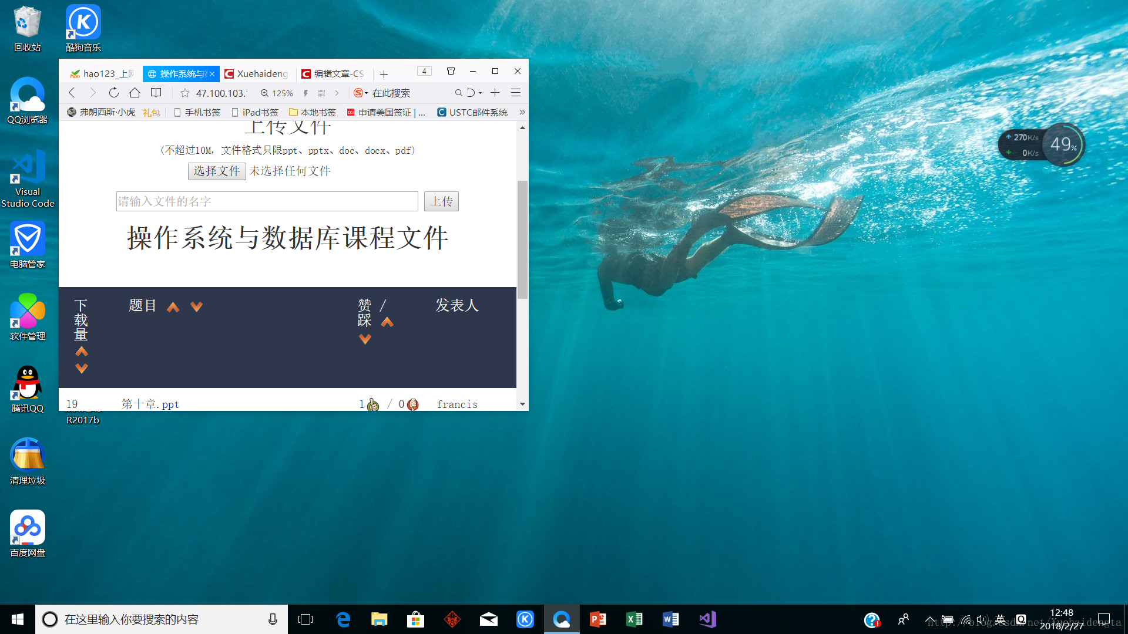Sort 下载量 column ascending
The height and width of the screenshot is (634, 1128).
[x=82, y=352]
